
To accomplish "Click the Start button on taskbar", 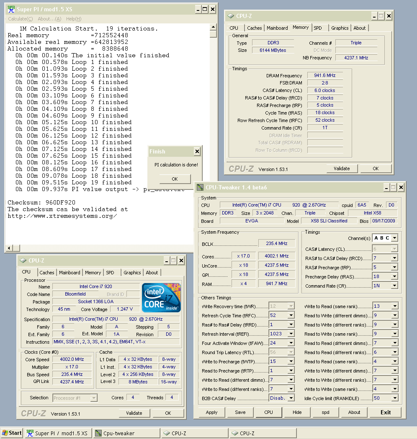I will (x=12, y=433).
